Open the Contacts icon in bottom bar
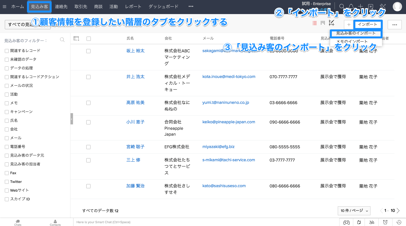 click(55, 223)
